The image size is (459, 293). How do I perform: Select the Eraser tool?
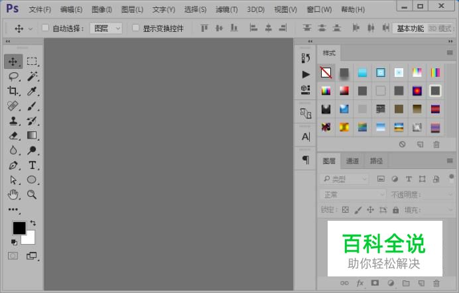(x=13, y=135)
